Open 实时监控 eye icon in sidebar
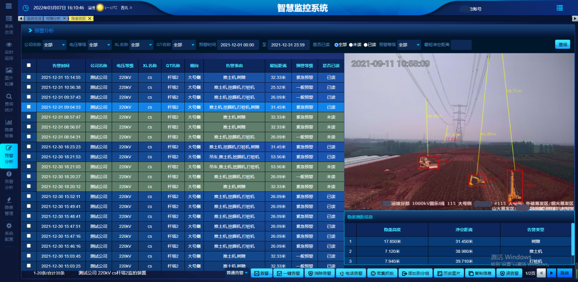This screenshot has width=578, height=282. pos(9,45)
